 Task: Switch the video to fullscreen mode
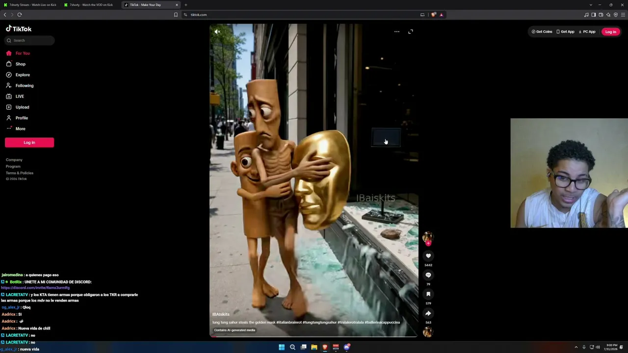[411, 32]
